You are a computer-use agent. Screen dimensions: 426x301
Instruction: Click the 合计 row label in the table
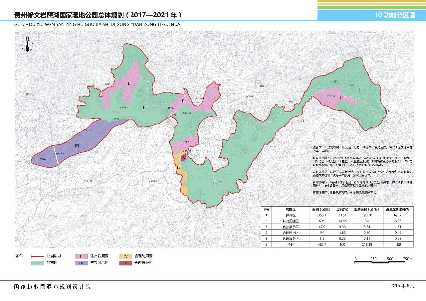point(291,244)
